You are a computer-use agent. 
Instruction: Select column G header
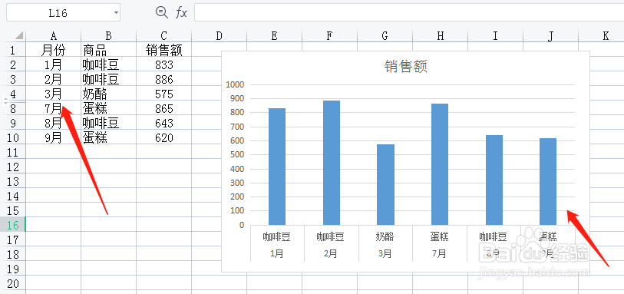385,36
